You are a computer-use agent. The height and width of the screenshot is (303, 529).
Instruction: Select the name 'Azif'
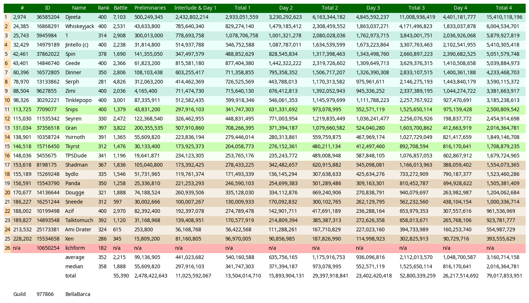click(70, 211)
